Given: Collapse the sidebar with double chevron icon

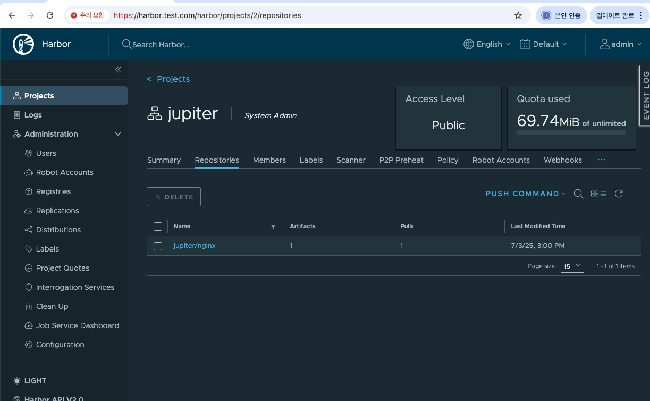Looking at the screenshot, I should point(118,70).
